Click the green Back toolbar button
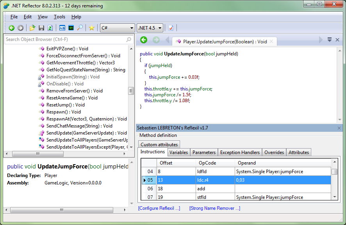The image size is (346, 225). pos(11,28)
